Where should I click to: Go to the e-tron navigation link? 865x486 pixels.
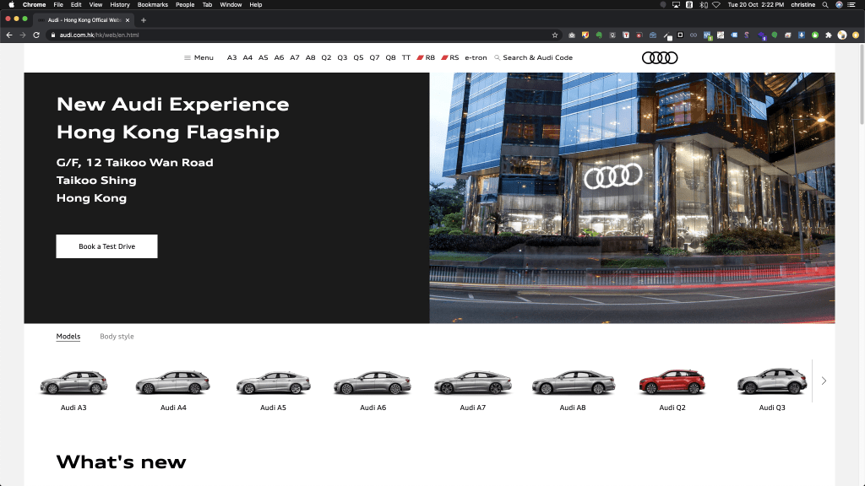tap(476, 58)
